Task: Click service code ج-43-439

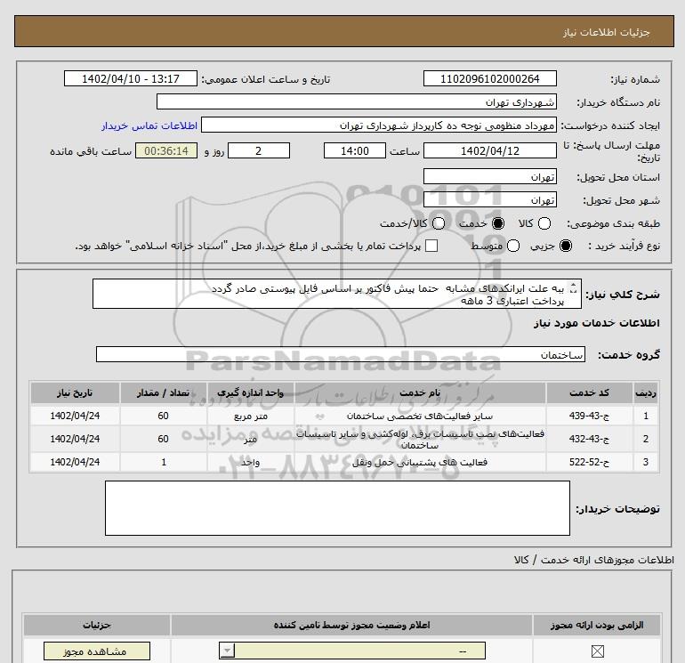Action: tap(589, 416)
